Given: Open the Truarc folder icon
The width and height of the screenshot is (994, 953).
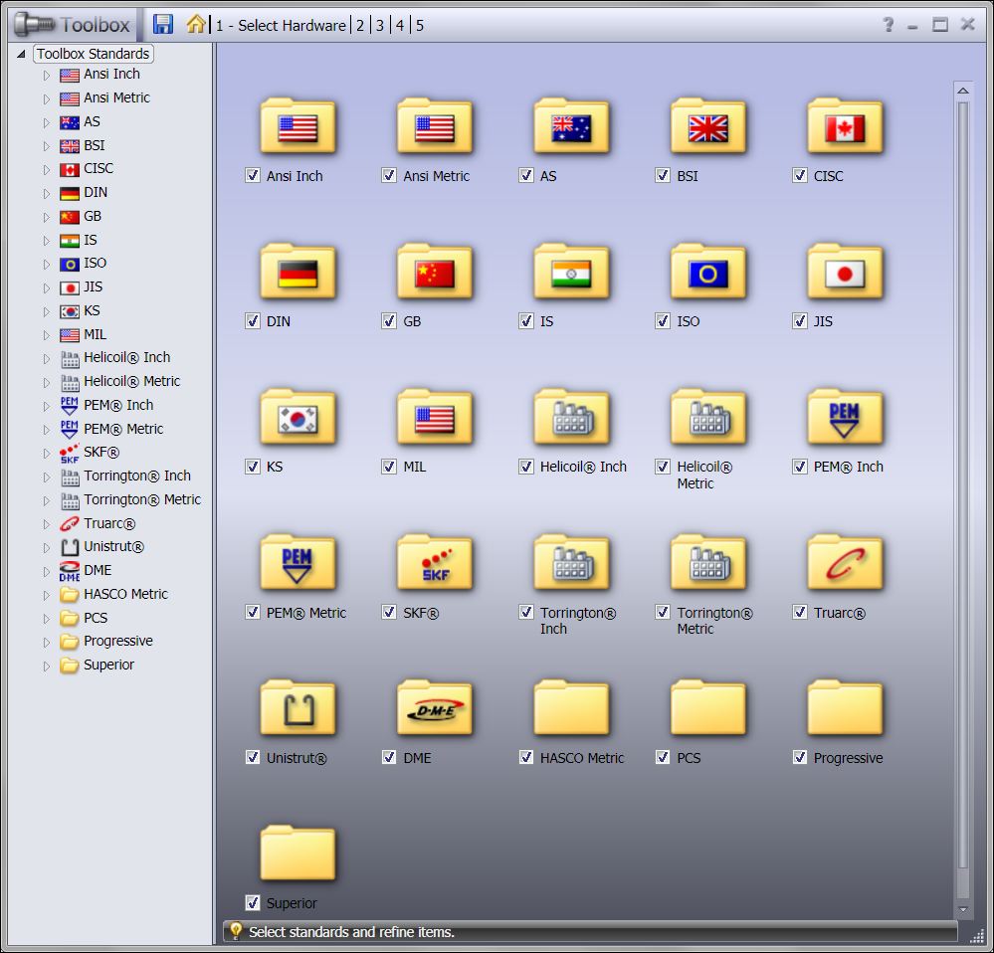Looking at the screenshot, I should pyautogui.click(x=845, y=563).
